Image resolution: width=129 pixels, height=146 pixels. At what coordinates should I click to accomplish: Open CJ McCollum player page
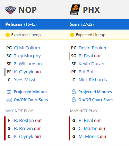click(27, 48)
